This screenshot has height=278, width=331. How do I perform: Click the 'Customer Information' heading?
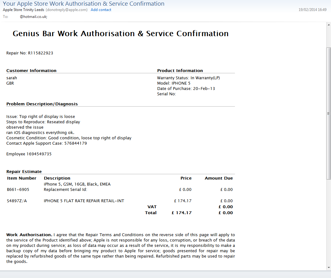(31, 71)
